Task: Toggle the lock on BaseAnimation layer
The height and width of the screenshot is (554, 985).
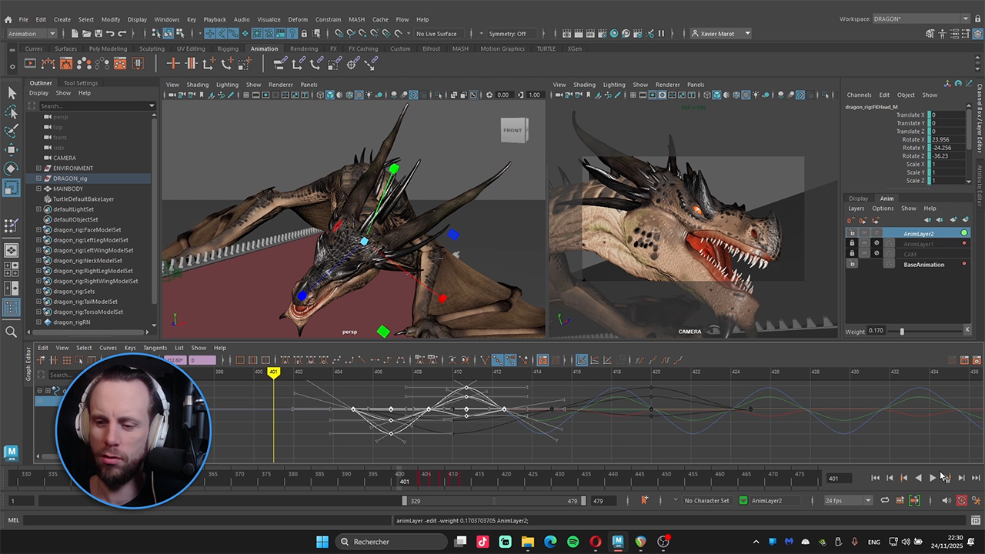Action: [x=852, y=264]
